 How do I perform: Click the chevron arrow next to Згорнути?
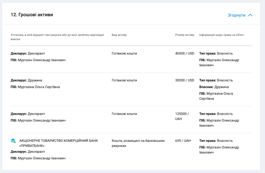pos(250,15)
